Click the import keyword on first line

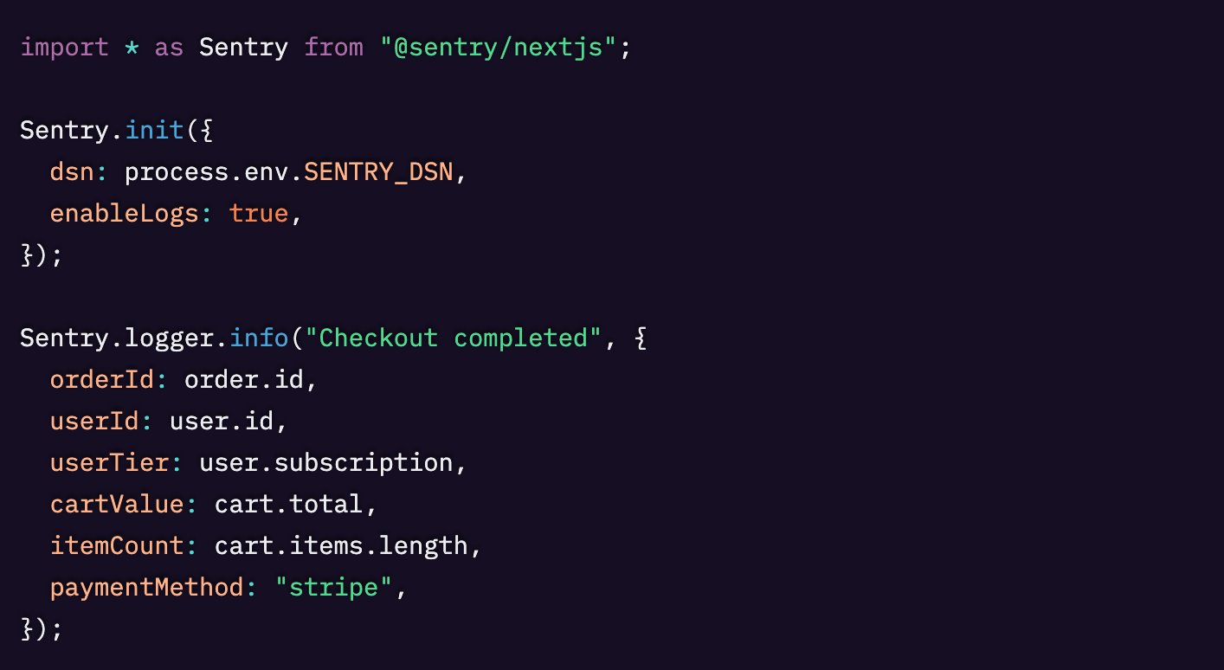(x=64, y=47)
